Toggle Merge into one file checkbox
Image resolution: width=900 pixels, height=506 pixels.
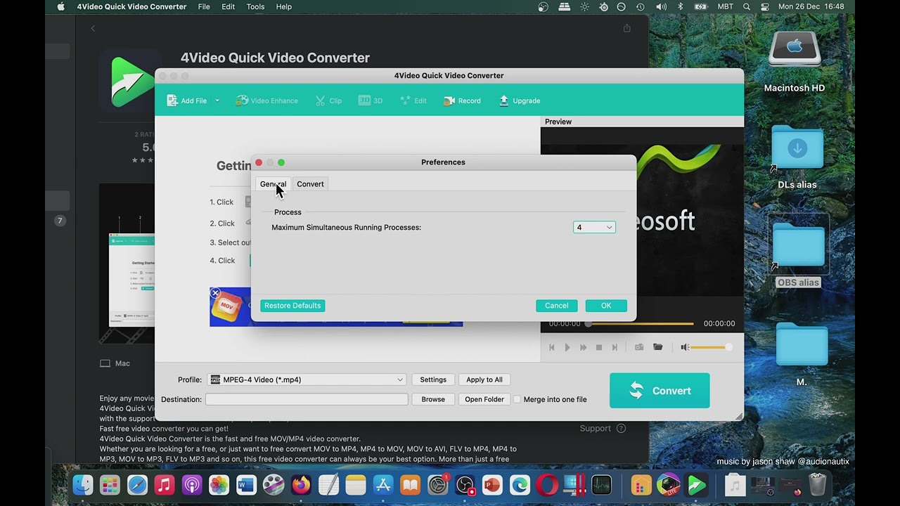[517, 399]
